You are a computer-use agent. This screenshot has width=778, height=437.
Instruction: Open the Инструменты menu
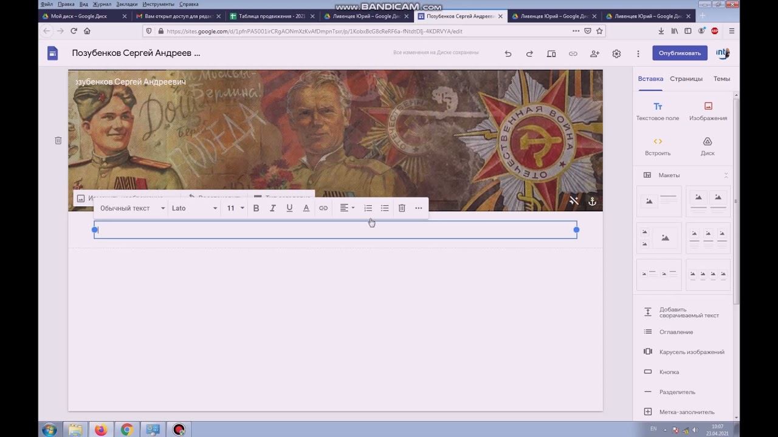[x=158, y=4]
